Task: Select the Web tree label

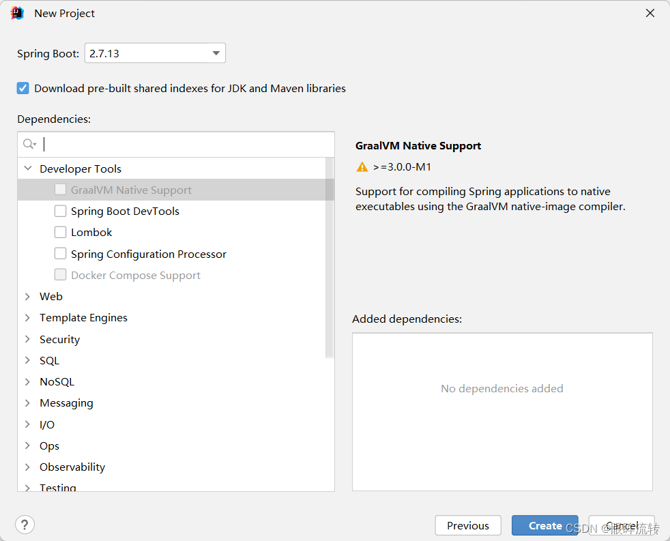Action: [51, 297]
